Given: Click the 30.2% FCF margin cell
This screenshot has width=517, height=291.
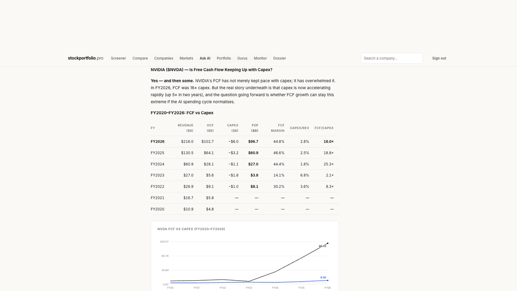Looking at the screenshot, I should (x=279, y=186).
